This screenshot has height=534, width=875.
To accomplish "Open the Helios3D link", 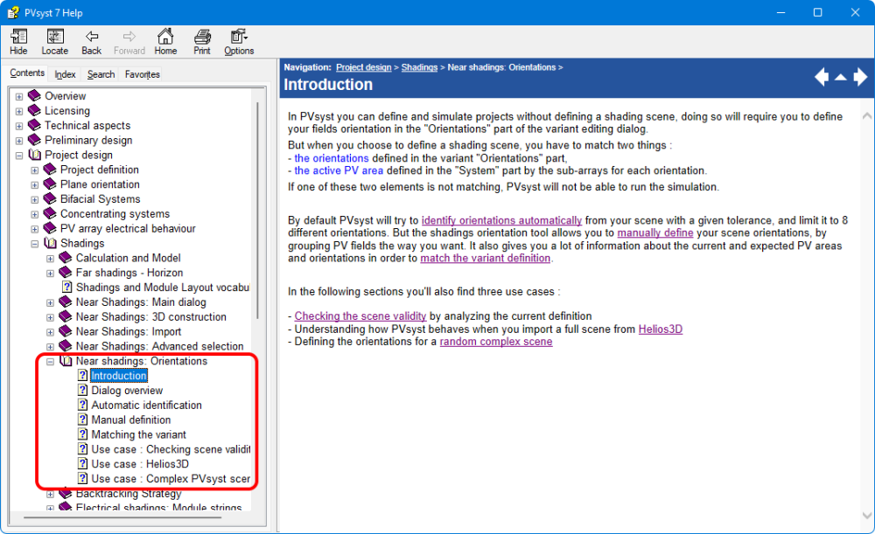I will 660,329.
